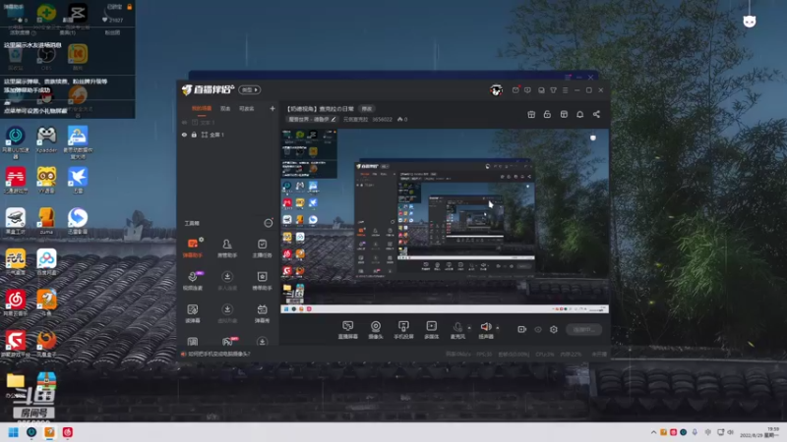
Task: Click the user avatar in 直播伴侣 title bar
Action: point(496,90)
